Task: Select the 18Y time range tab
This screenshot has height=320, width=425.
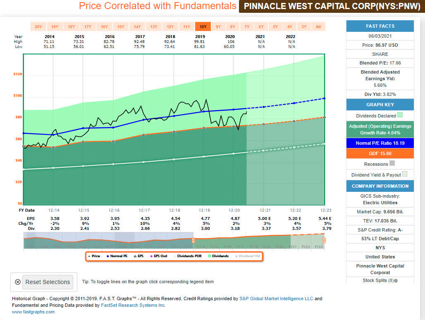Action: coord(71,26)
